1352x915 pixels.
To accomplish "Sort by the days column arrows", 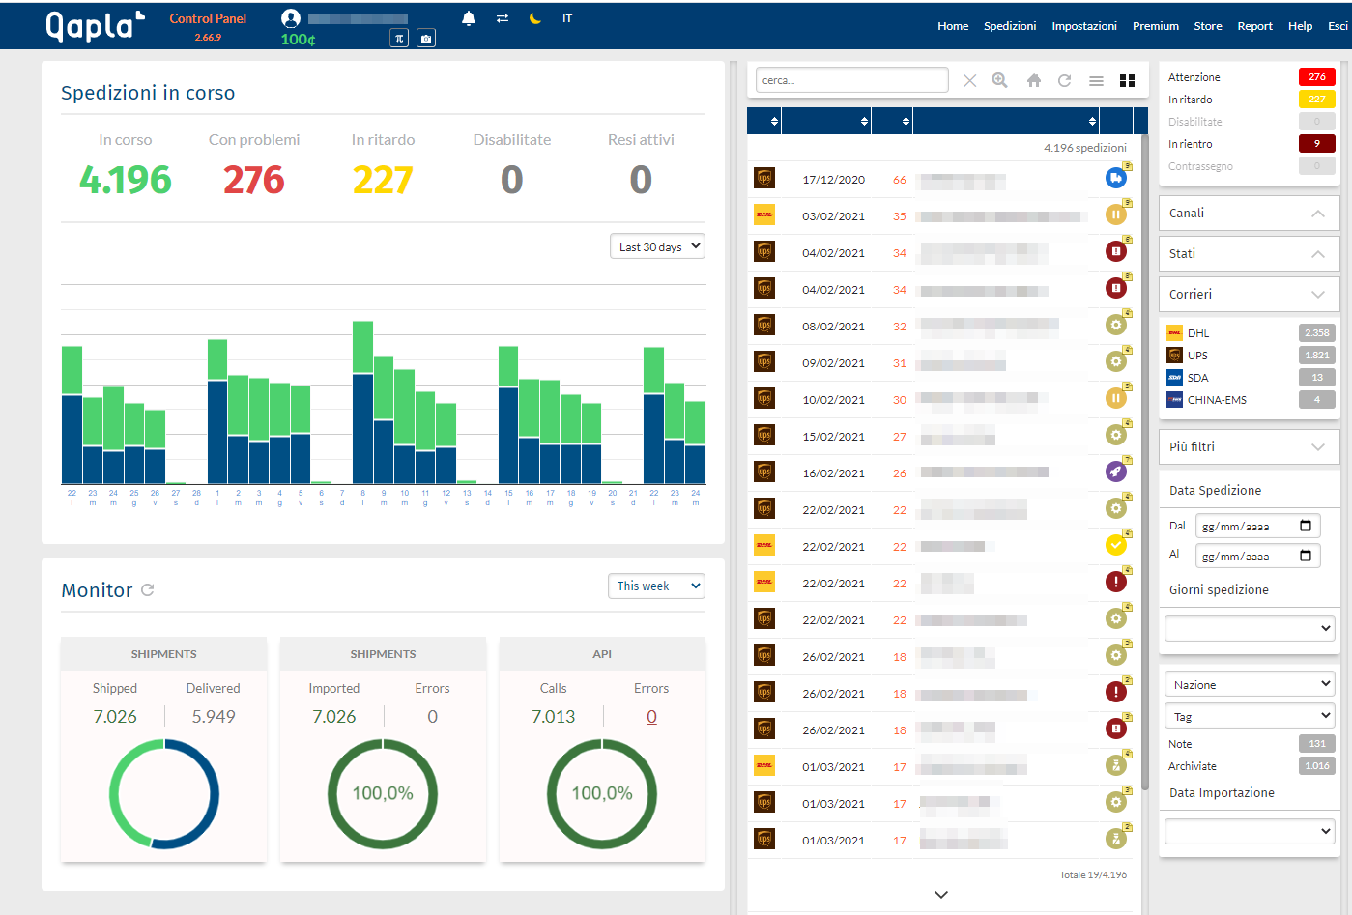I will click(x=906, y=121).
